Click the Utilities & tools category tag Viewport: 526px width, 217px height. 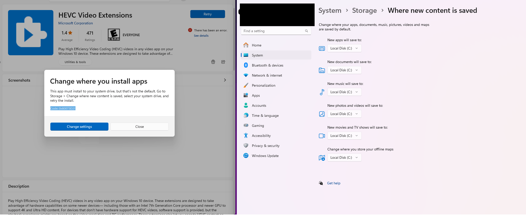pos(75,62)
